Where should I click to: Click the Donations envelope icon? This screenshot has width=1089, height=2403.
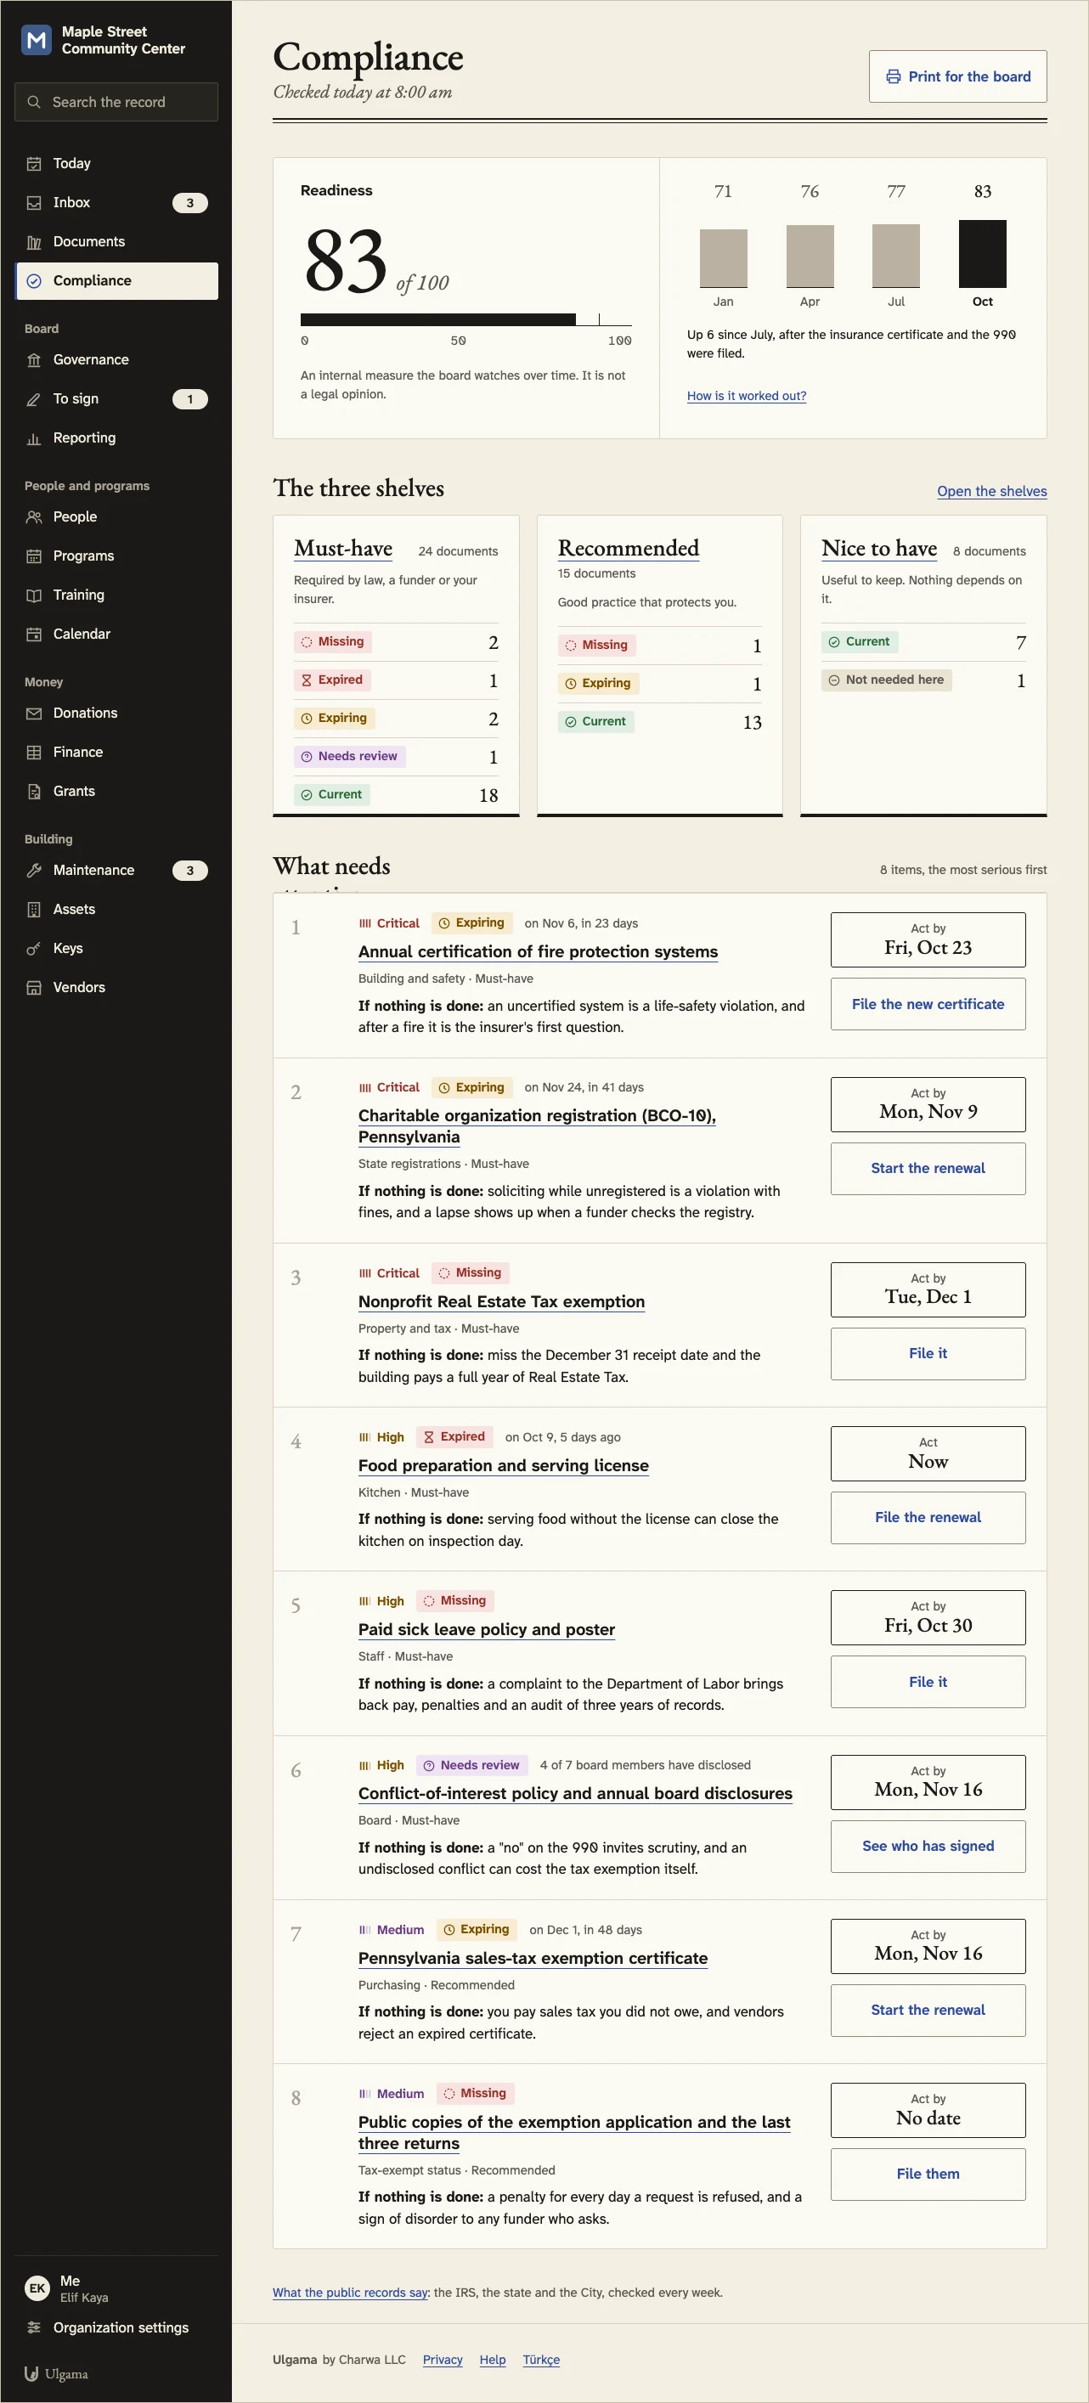34,714
